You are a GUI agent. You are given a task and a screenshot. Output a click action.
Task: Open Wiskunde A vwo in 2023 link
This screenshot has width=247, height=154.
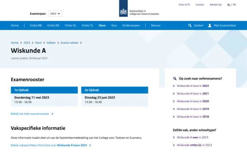[x=192, y=137]
